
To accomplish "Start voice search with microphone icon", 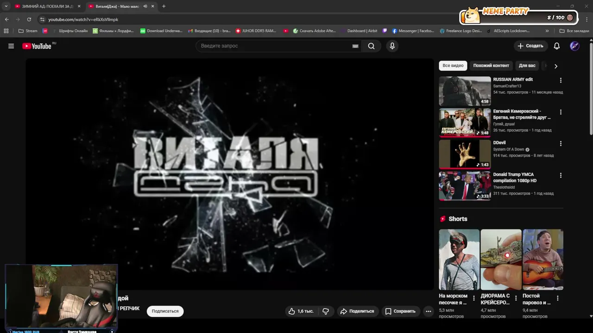I will click(392, 46).
